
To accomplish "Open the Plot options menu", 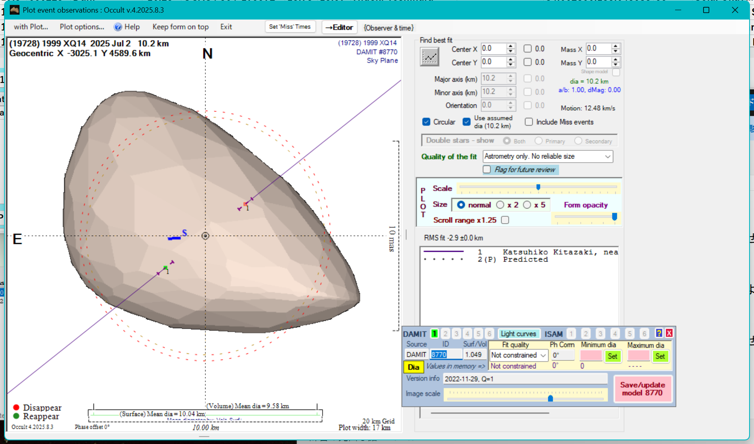I will tap(82, 27).
